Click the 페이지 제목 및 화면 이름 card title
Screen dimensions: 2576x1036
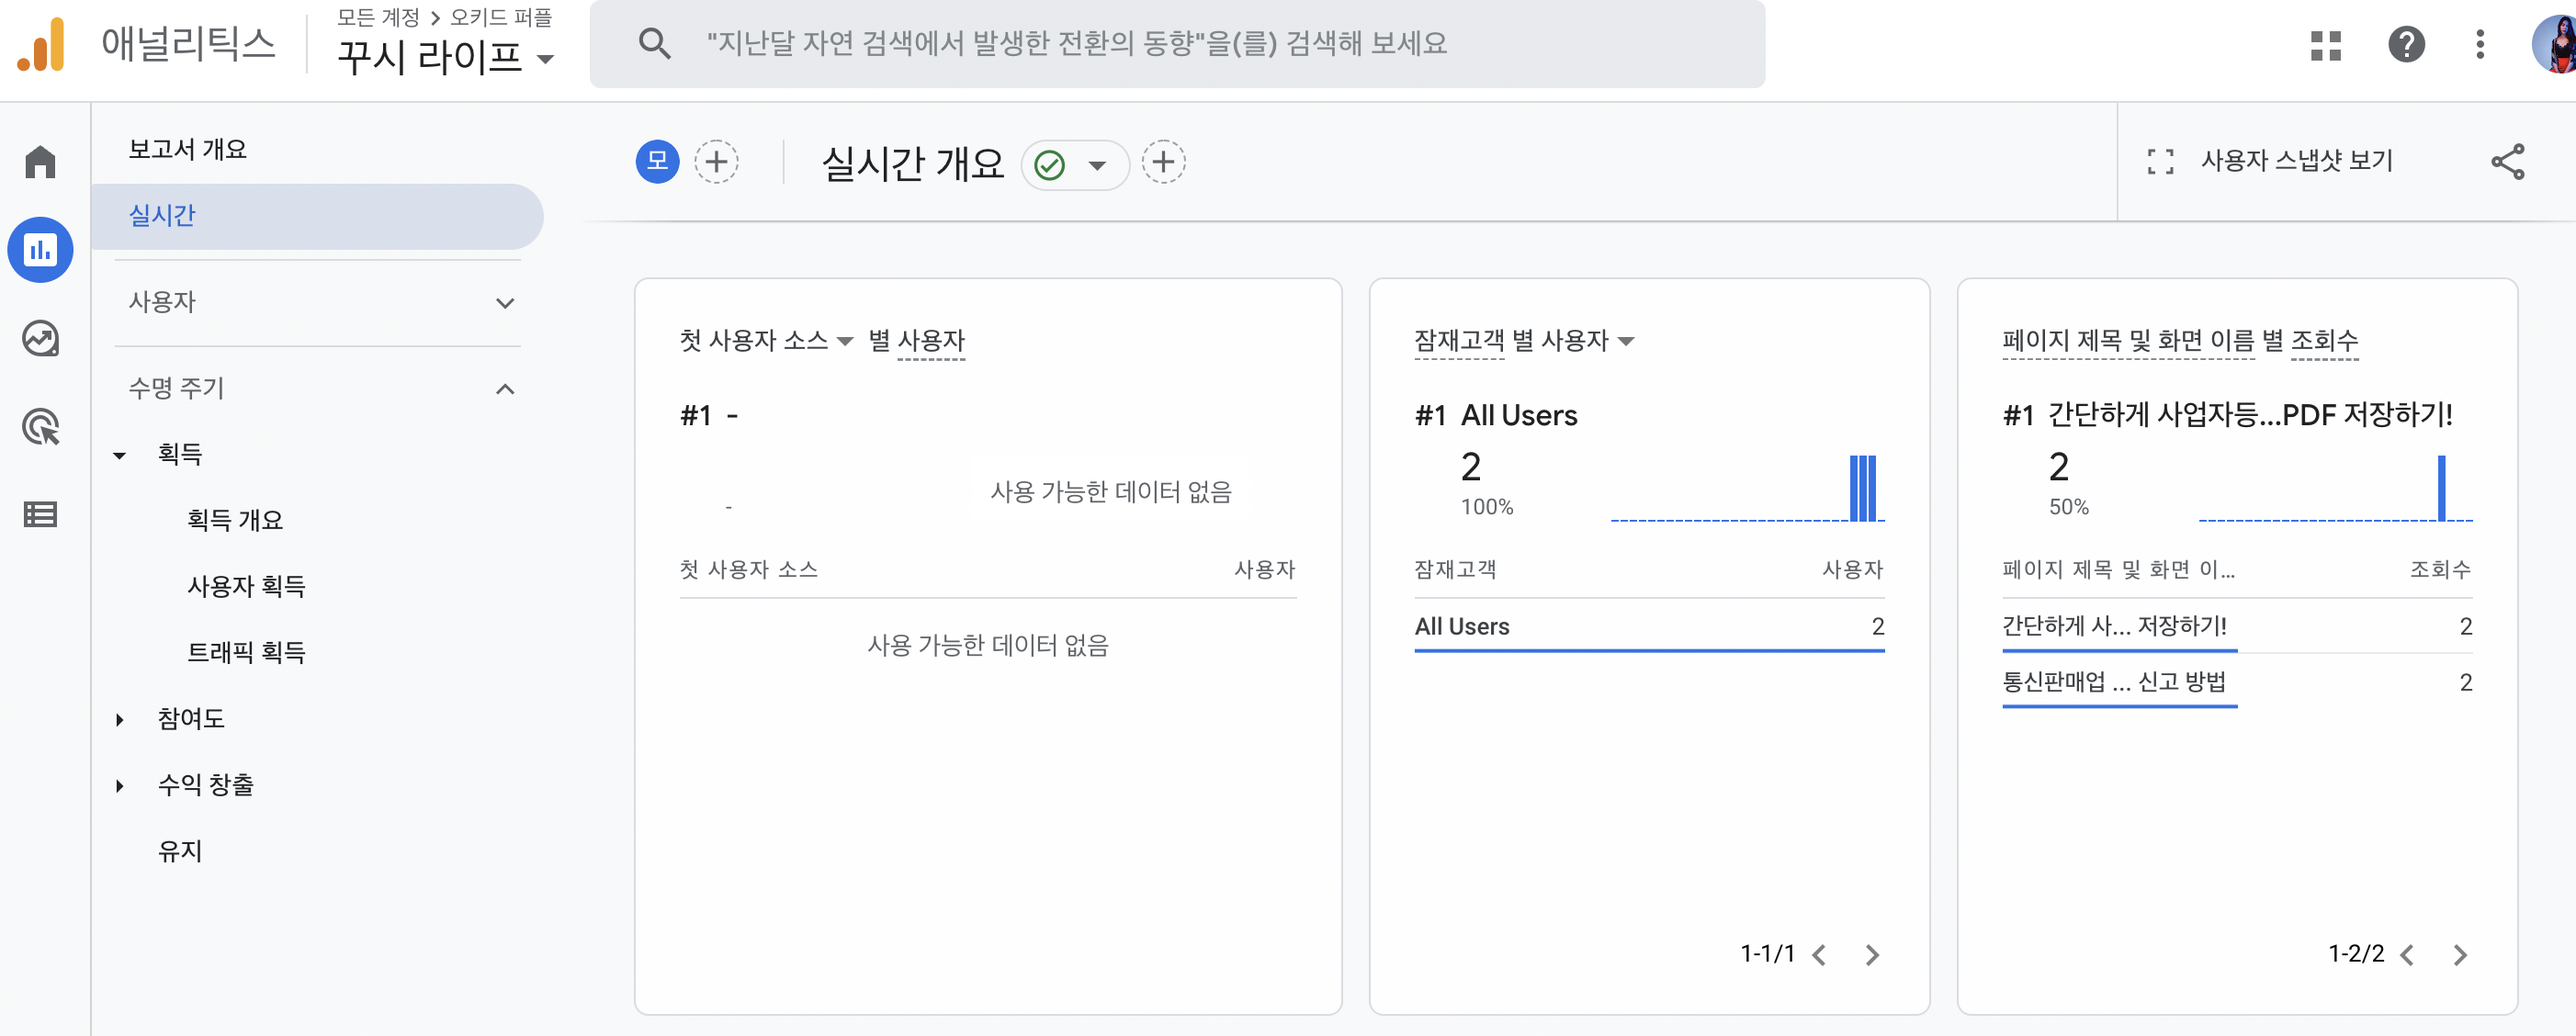click(2180, 341)
